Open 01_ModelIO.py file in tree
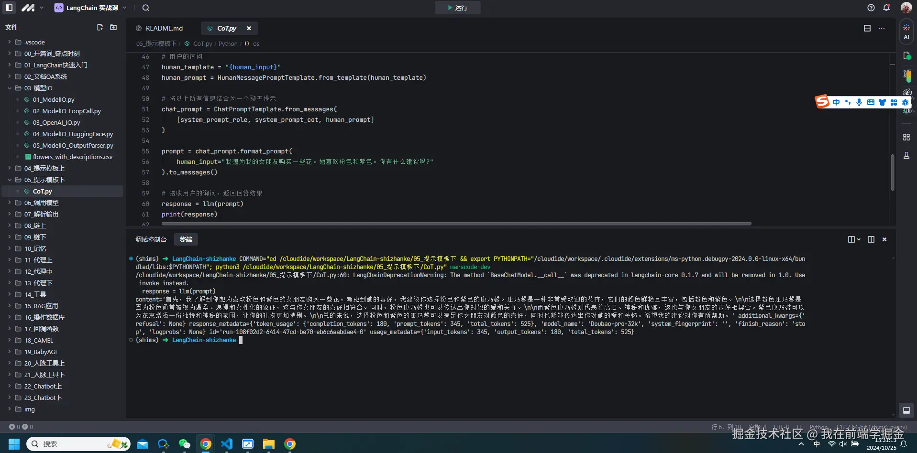917x453 pixels. (53, 99)
